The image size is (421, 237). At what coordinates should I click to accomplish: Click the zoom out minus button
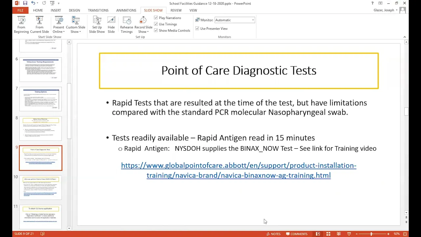357,234
